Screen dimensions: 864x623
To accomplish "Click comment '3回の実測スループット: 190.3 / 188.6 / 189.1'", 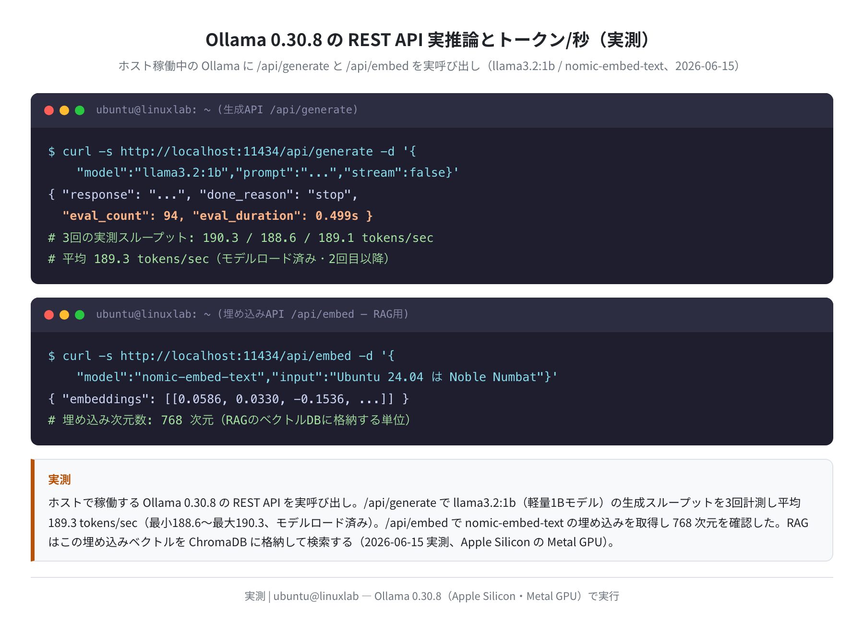I will (241, 238).
